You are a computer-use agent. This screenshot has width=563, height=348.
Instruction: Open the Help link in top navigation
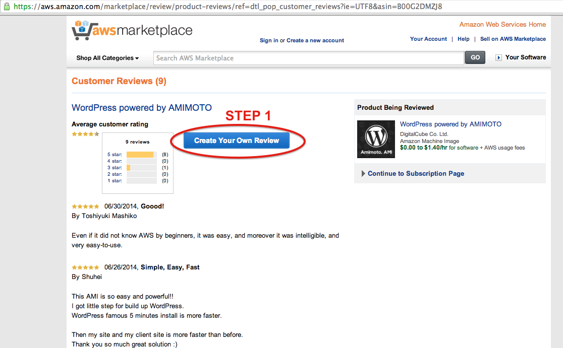[x=463, y=39]
